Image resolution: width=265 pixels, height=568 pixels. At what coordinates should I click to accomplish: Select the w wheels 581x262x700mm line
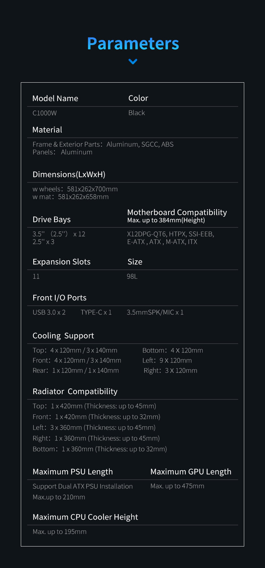(75, 189)
